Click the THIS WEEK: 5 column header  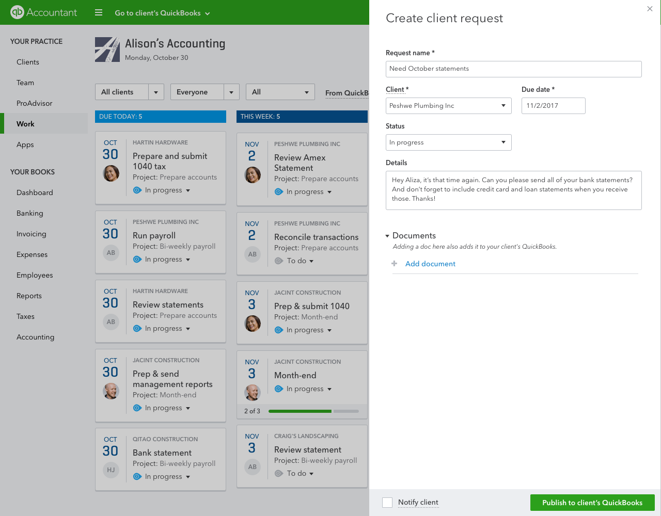pos(302,117)
